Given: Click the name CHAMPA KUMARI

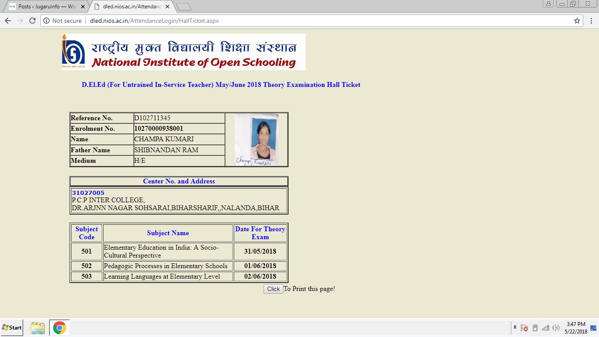Looking at the screenshot, I should click(164, 139).
